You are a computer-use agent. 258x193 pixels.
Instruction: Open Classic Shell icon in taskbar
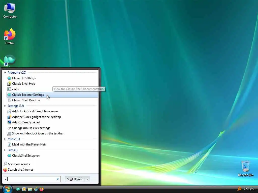coord(18,189)
